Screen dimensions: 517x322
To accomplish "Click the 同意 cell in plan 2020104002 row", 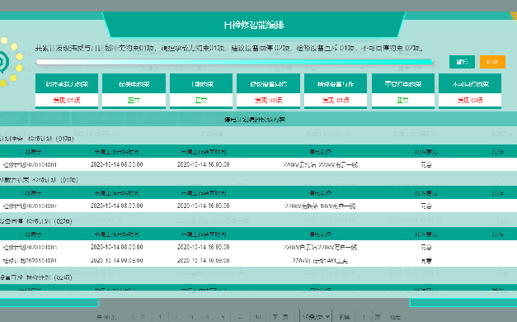I will (x=426, y=206).
